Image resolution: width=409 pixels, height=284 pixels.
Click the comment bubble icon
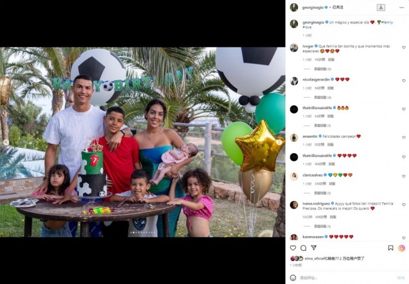pyautogui.click(x=303, y=247)
